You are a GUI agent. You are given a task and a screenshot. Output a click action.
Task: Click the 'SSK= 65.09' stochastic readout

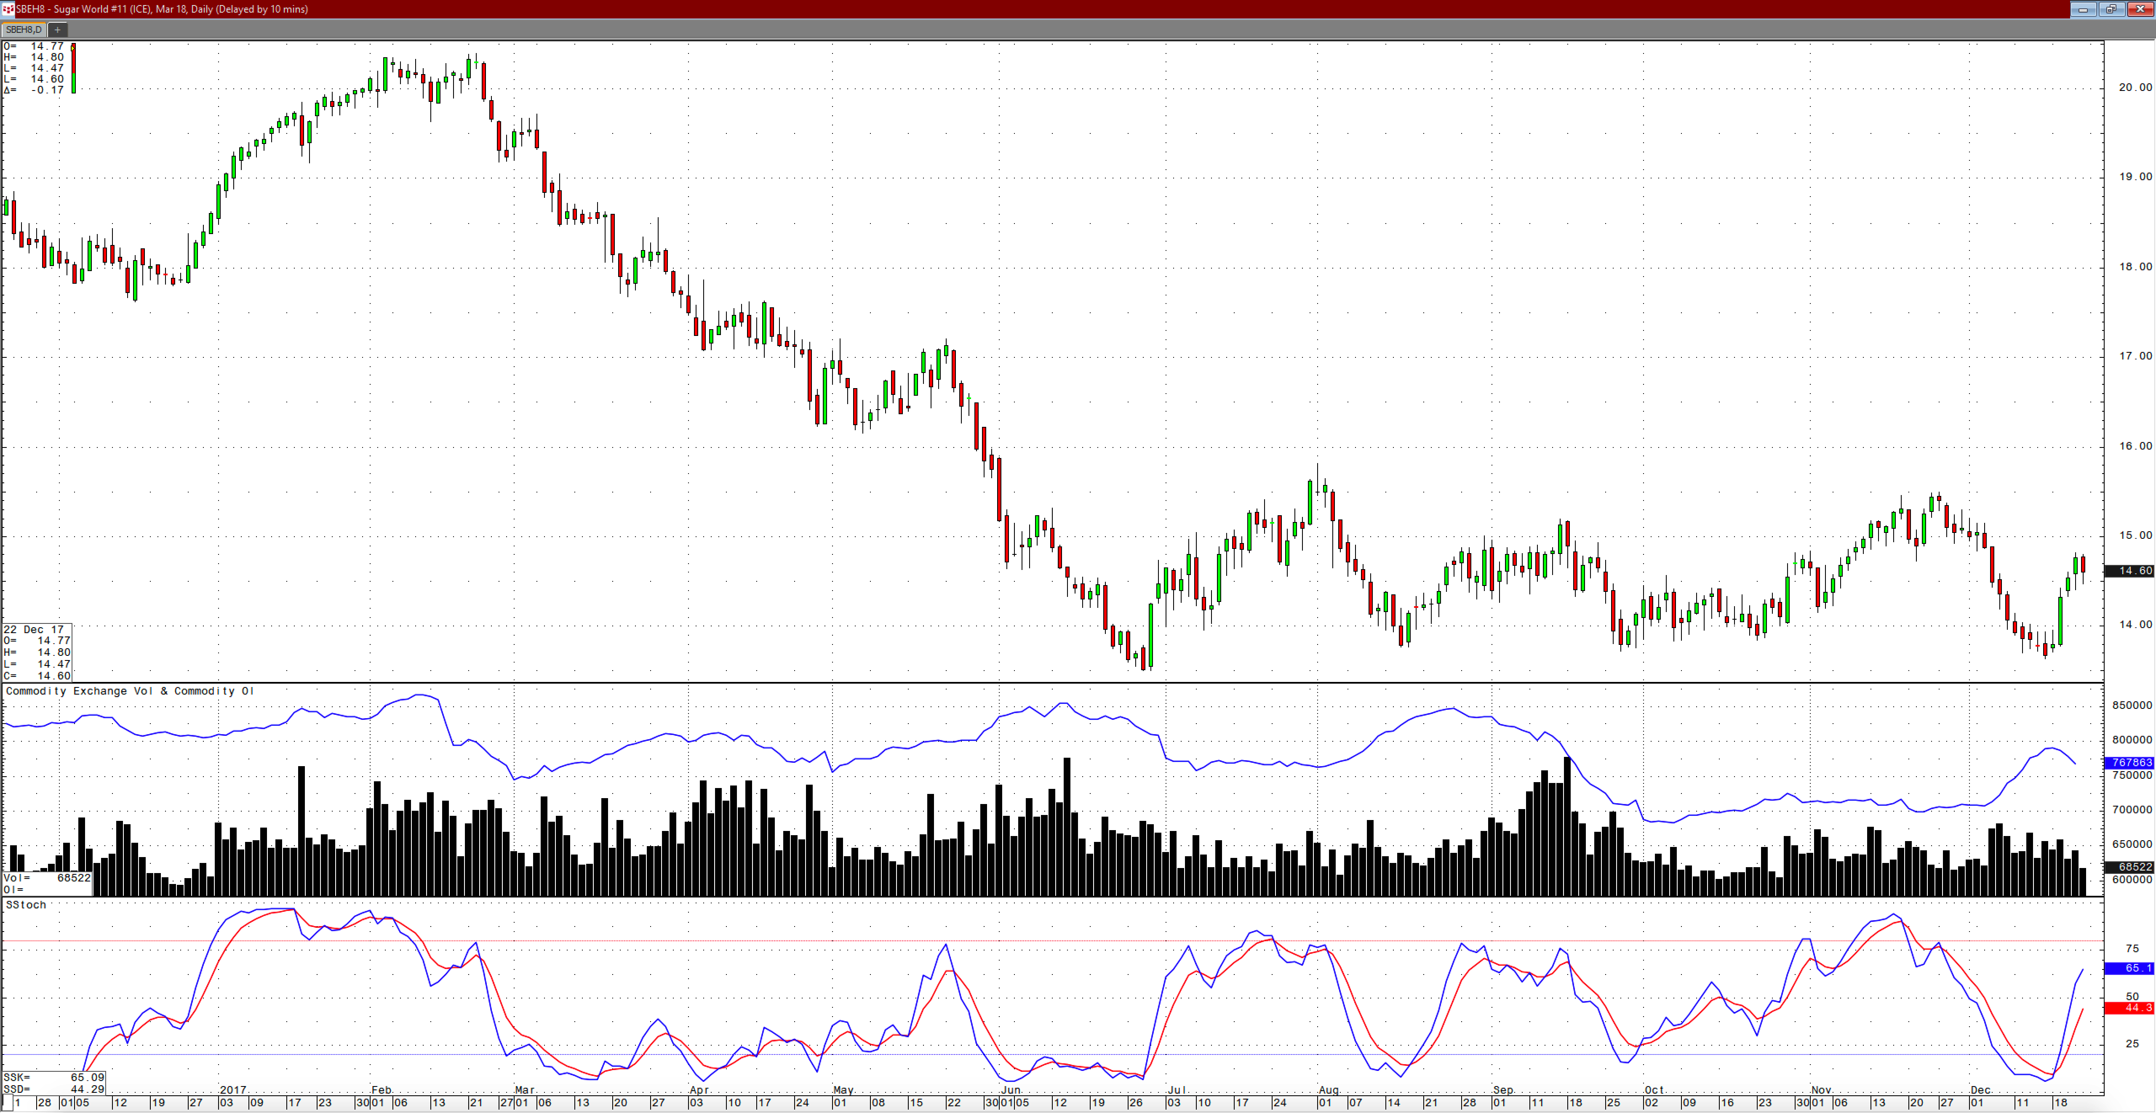[53, 1078]
